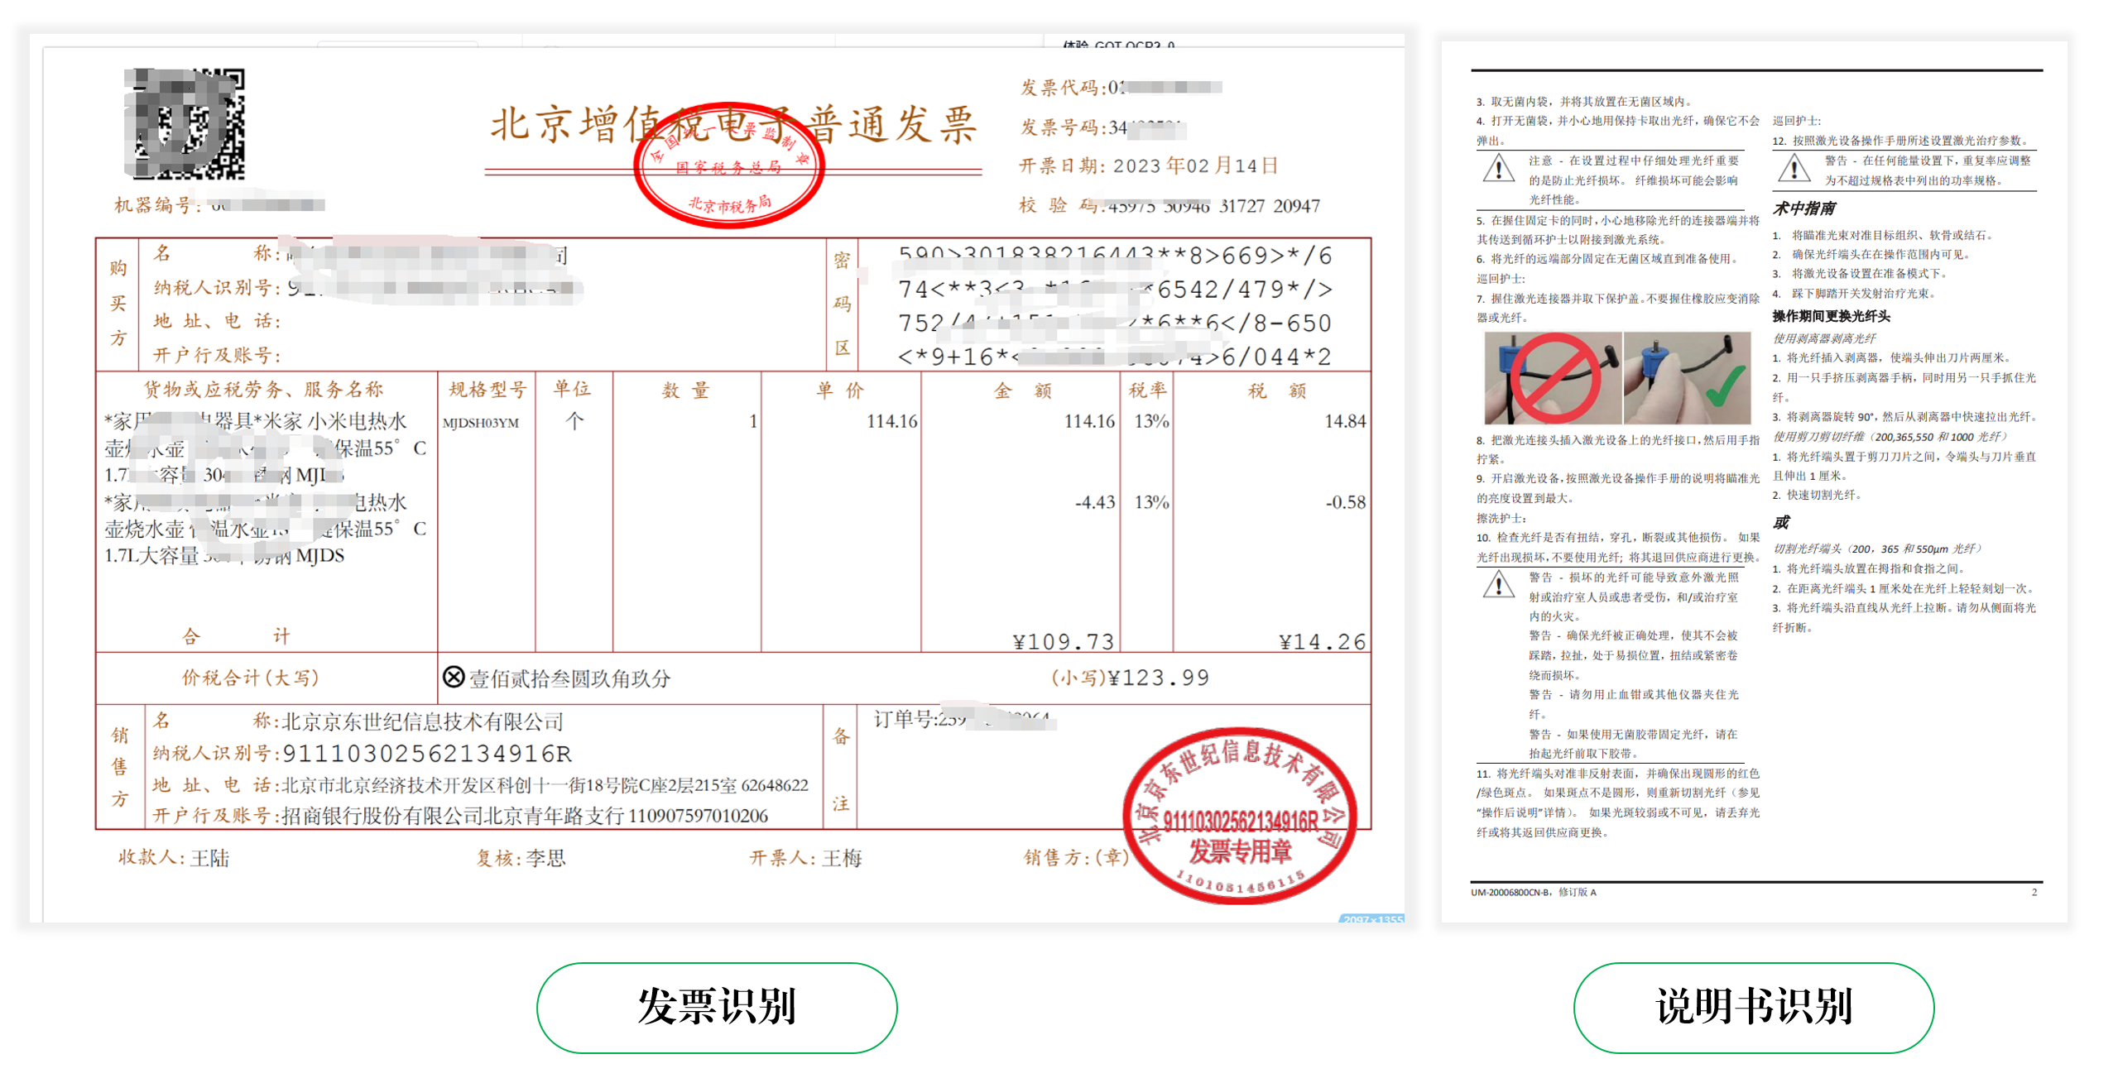Viewport: 2118px width, 1083px height.
Task: Click the 招商银行 bank account line
Action: [525, 816]
